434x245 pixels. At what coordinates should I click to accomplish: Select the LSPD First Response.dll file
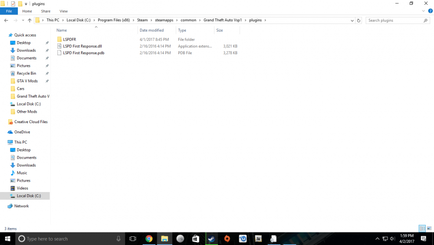(82, 46)
